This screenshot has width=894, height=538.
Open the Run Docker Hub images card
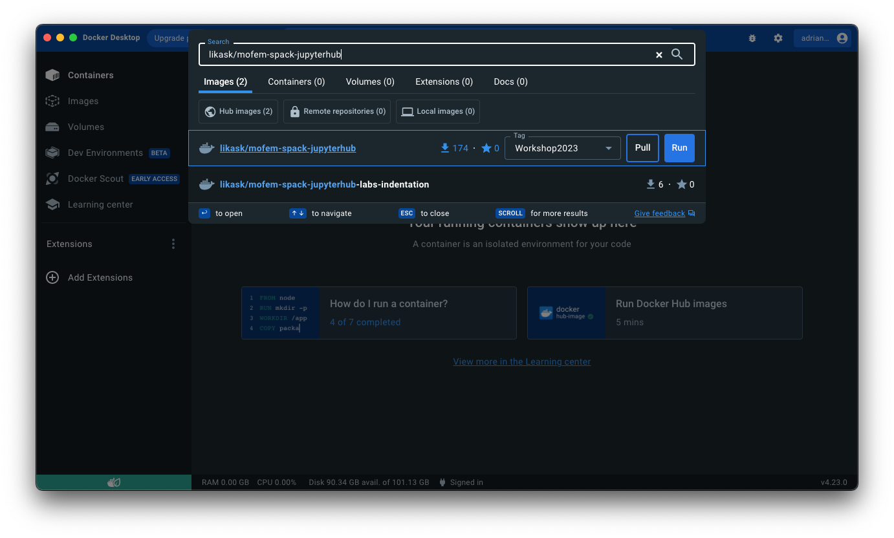(665, 313)
